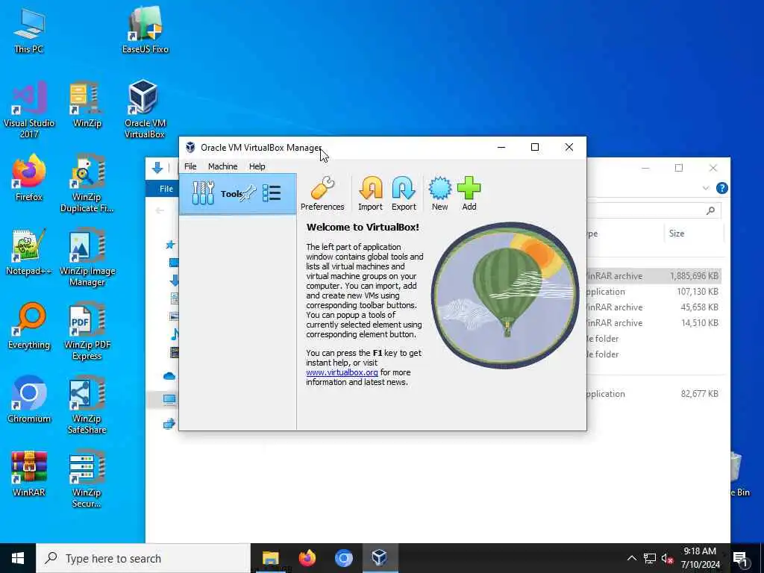Select Oracle VM VirtualBox desktop shortcut
The width and height of the screenshot is (764, 573).
click(x=144, y=110)
